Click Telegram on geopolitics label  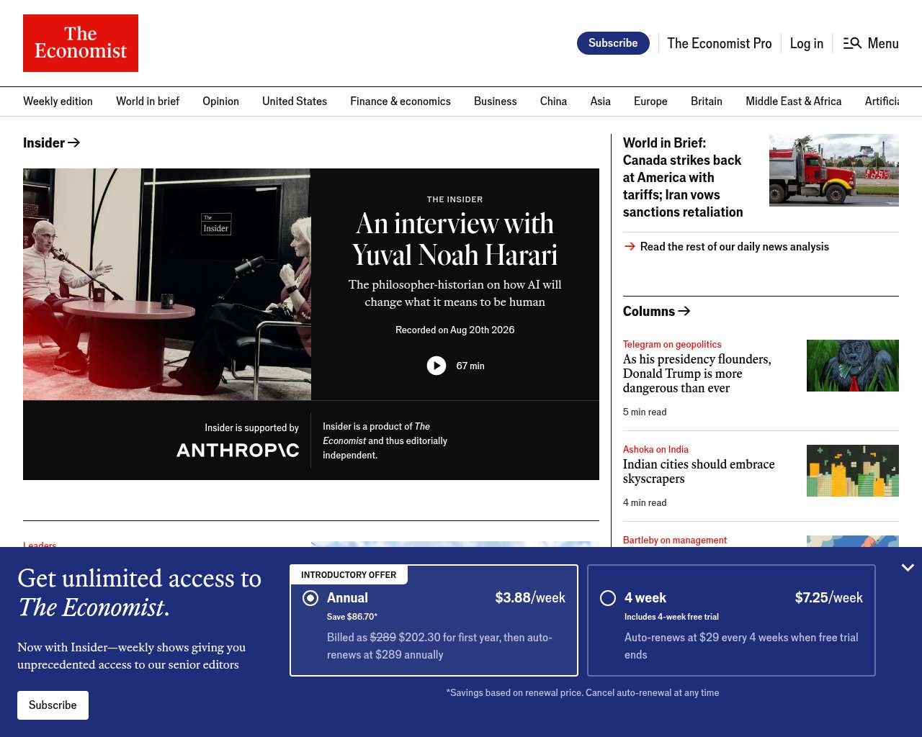[672, 345]
